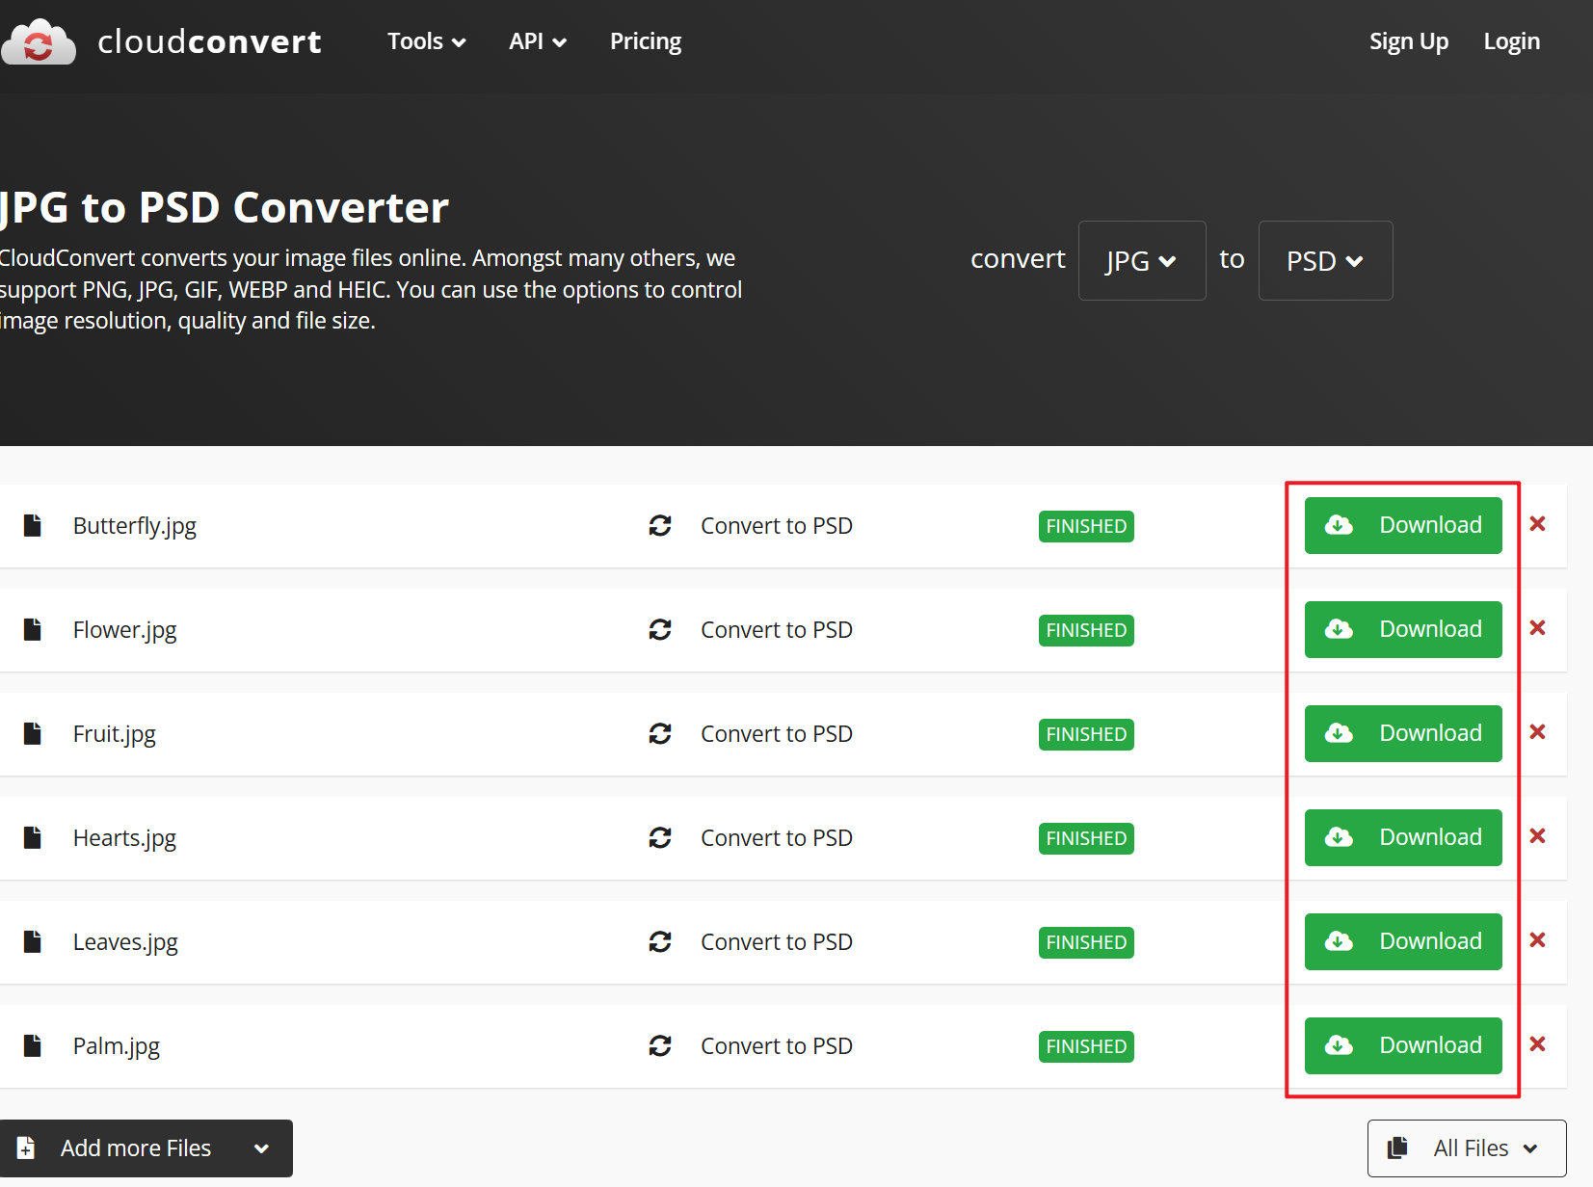1593x1187 pixels.
Task: Expand the Add more Files options
Action: click(260, 1148)
